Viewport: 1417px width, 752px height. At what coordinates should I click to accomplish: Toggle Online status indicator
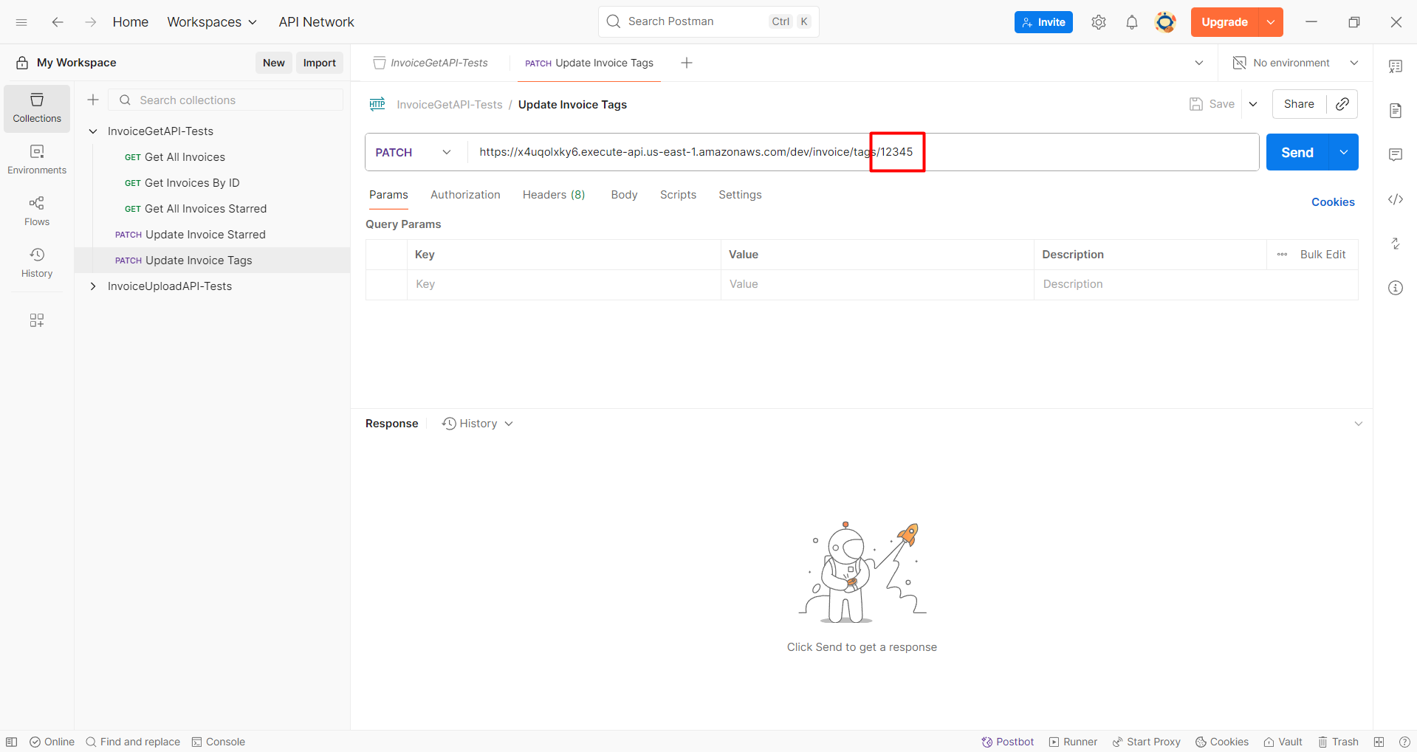coord(52,742)
